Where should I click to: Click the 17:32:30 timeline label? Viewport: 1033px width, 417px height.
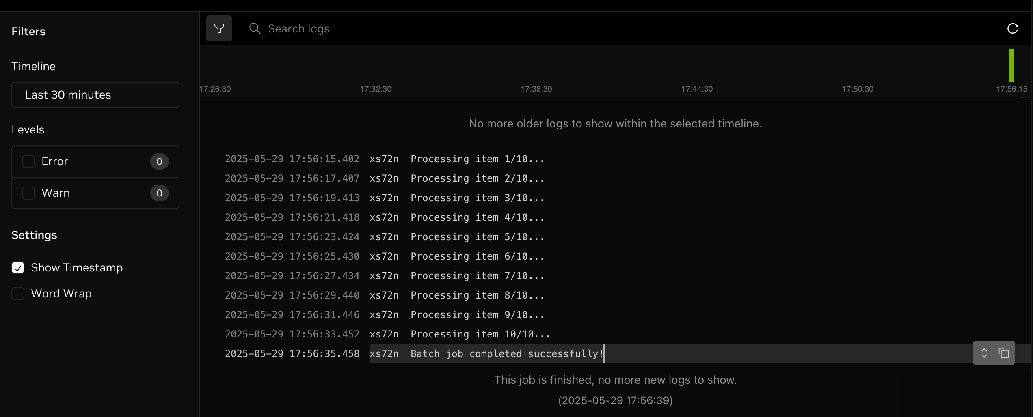(x=376, y=89)
